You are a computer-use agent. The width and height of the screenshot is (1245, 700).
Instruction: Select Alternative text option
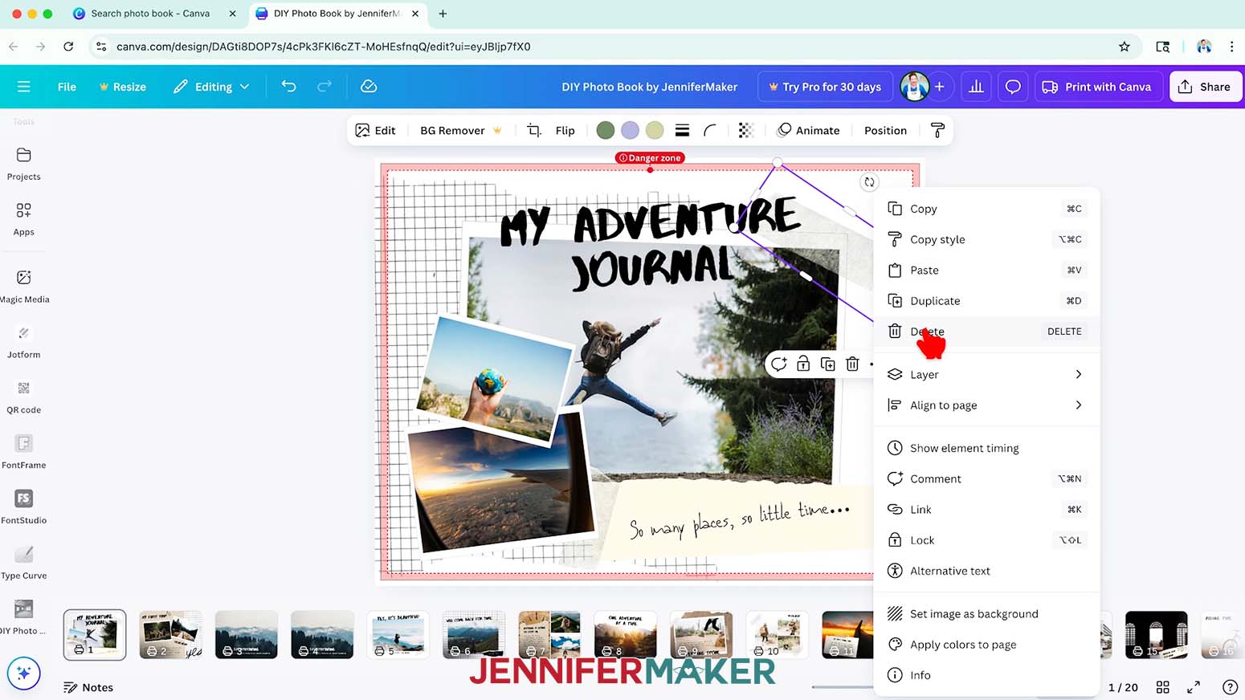[986, 571]
